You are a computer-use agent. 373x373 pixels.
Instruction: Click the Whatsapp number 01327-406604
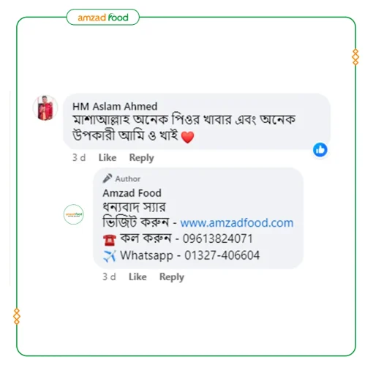coord(222,255)
